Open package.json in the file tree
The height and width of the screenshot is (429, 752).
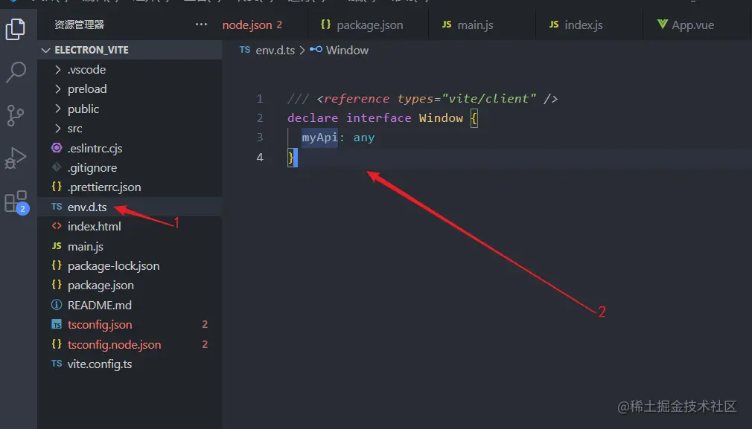[130, 286]
